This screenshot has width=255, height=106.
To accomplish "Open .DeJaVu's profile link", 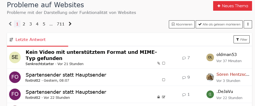I will (225, 92).
